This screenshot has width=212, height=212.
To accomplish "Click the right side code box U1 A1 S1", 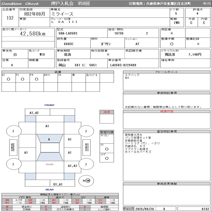I will (x=87, y=147).
